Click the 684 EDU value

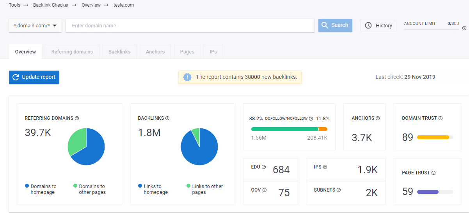coord(281,170)
